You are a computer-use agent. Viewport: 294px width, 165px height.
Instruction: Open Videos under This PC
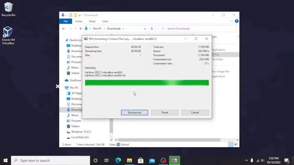pos(73,126)
